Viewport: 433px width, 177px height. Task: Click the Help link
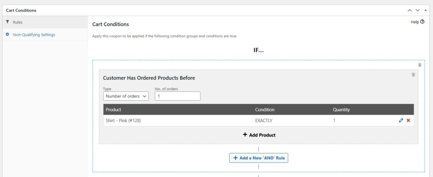pos(417,22)
